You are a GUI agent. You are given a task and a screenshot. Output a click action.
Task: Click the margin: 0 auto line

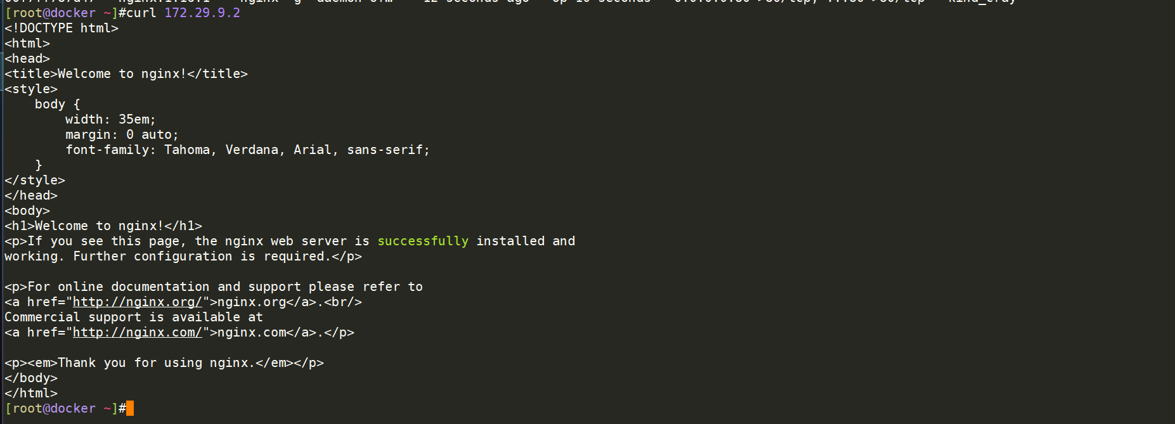tap(122, 135)
